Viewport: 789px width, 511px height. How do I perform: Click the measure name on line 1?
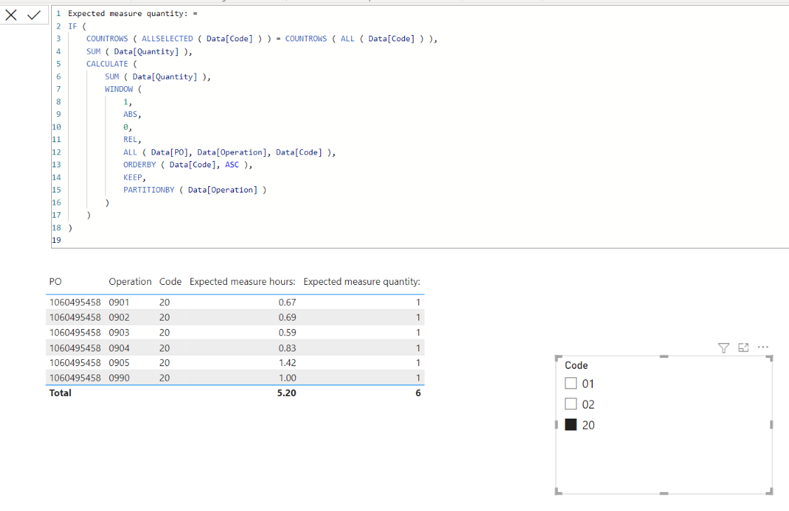[x=128, y=13]
